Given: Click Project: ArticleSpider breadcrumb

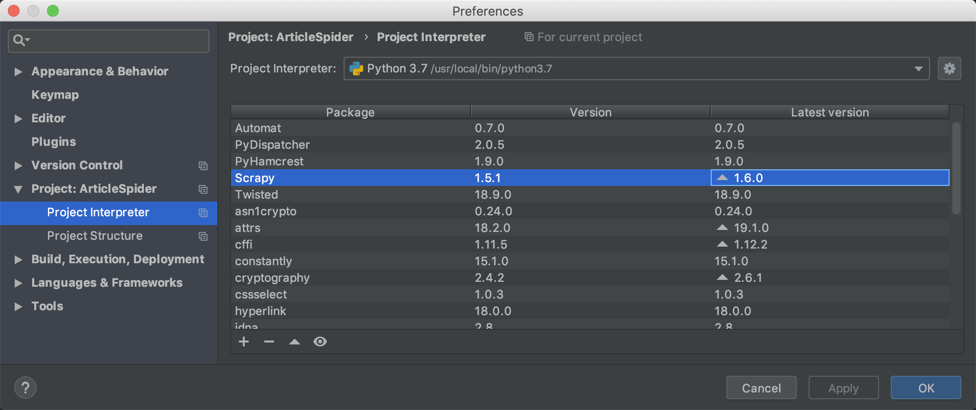Looking at the screenshot, I should (x=291, y=37).
